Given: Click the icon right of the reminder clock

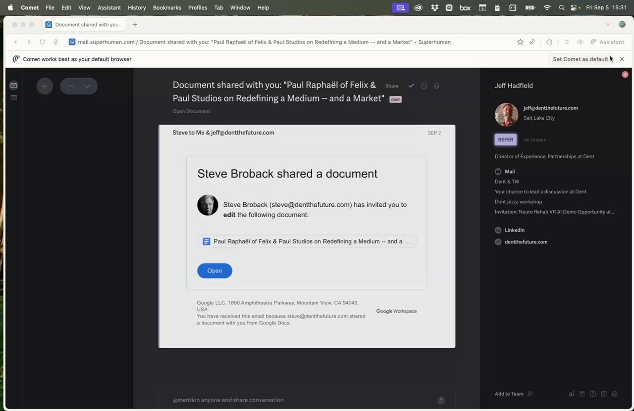Looking at the screenshot, I should [x=436, y=86].
